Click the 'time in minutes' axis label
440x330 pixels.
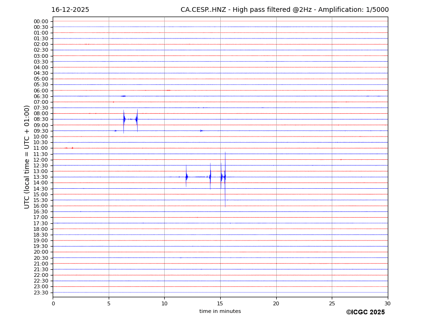pyautogui.click(x=220, y=312)
